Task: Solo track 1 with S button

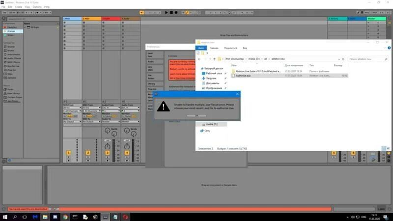Action: (x=68, y=157)
